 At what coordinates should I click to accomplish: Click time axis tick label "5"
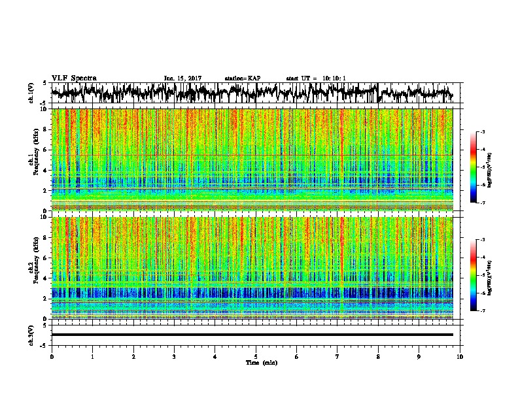pyautogui.click(x=256, y=357)
